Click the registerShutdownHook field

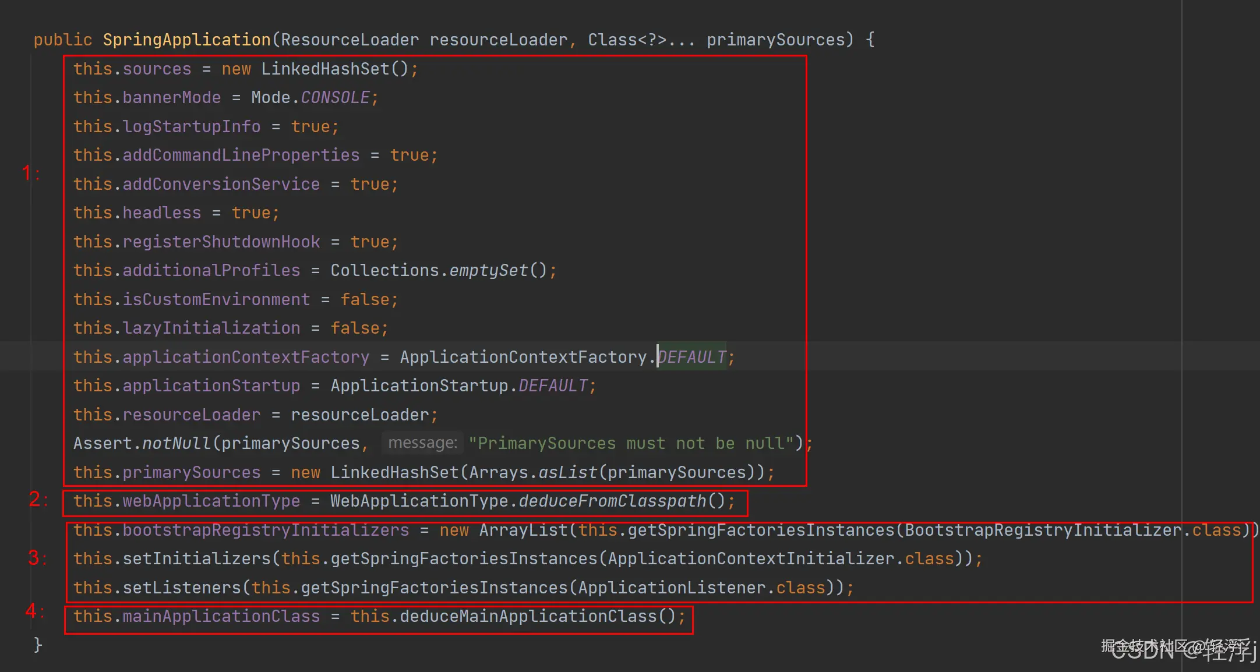click(221, 242)
